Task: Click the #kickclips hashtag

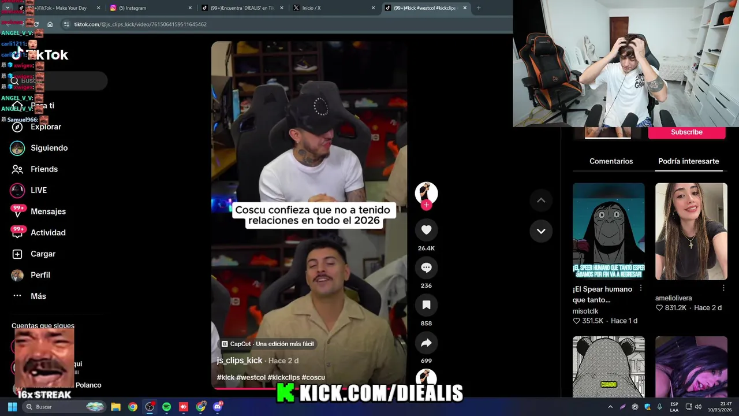Action: (283, 377)
